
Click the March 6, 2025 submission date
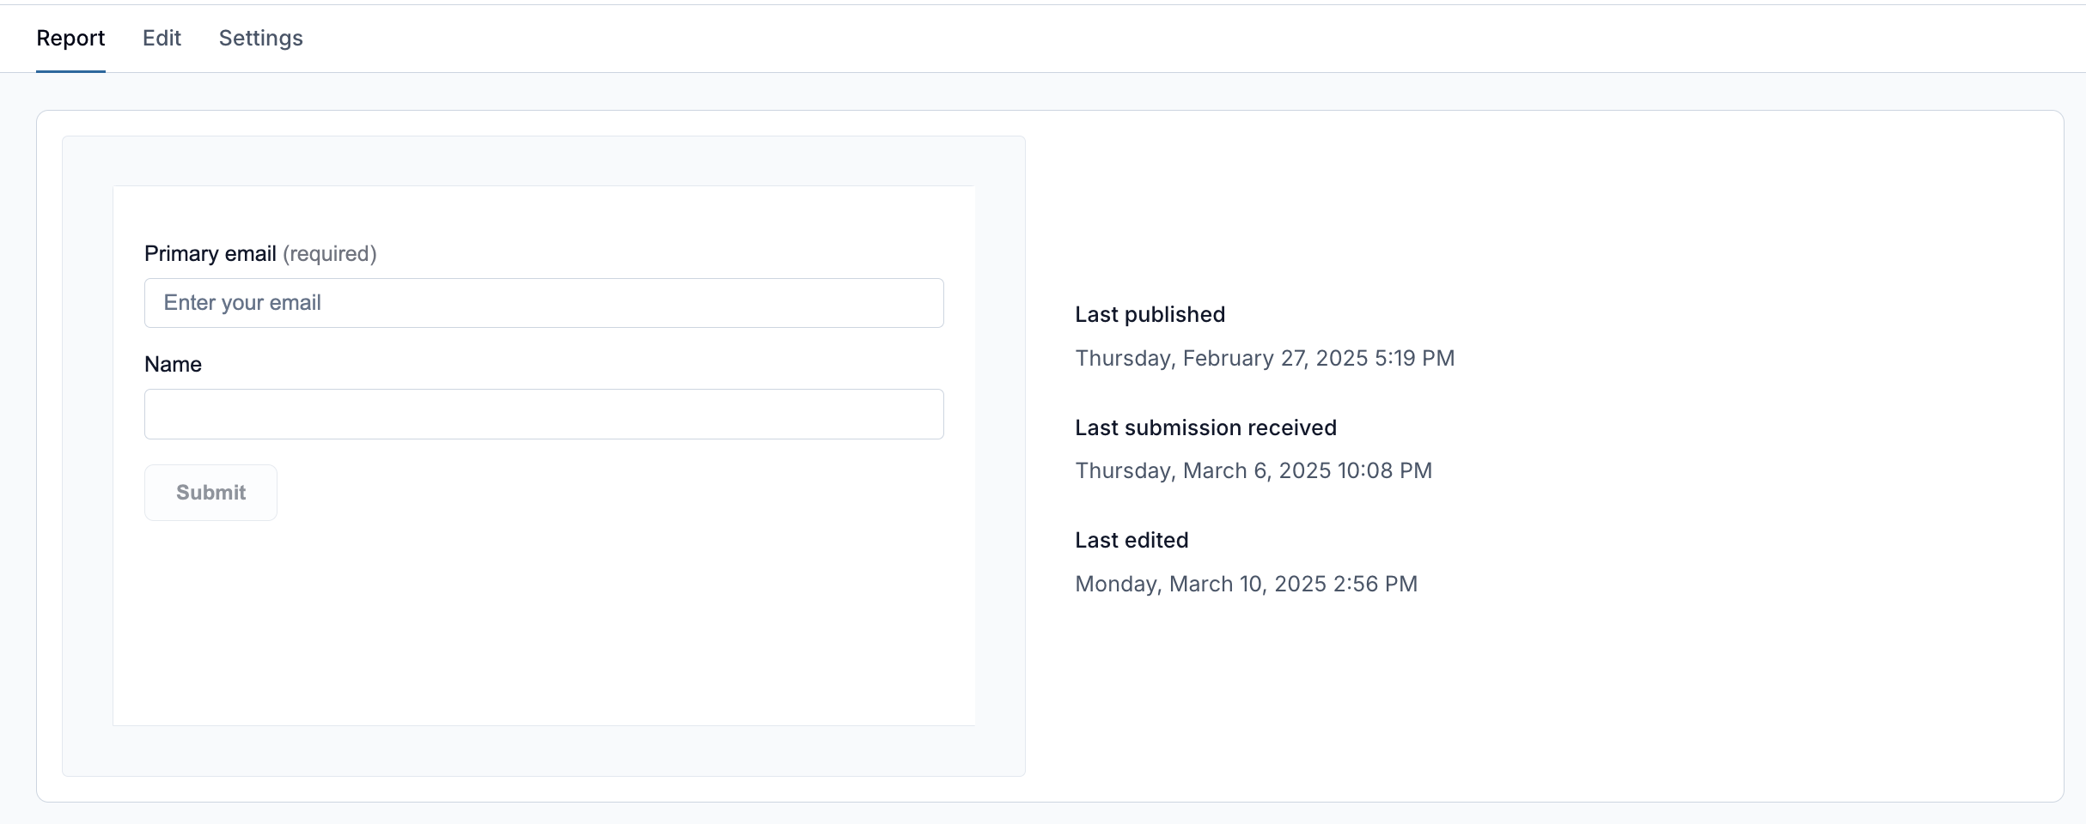tap(1253, 471)
